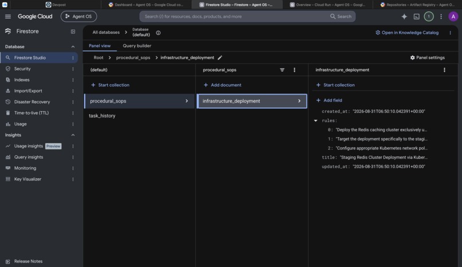Select the updated_at field value
Viewport: 462px width, 267px height.
point(389,166)
